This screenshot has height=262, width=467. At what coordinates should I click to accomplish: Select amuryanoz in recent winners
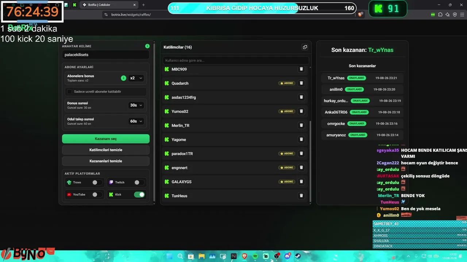tap(362, 135)
